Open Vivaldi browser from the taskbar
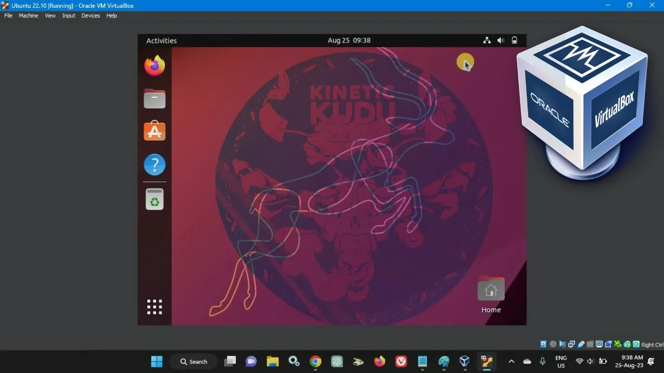The width and height of the screenshot is (664, 373). (401, 361)
